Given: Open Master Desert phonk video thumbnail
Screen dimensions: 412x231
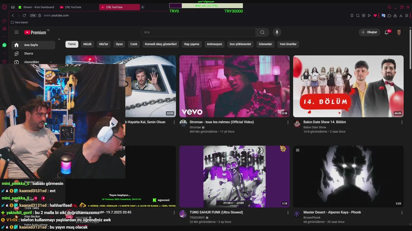Looking at the screenshot, I should (348, 176).
